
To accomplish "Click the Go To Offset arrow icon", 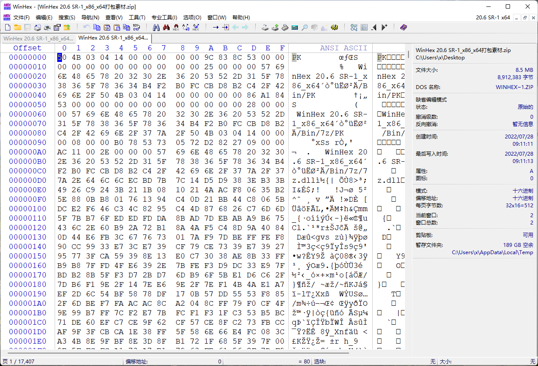I will click(x=216, y=28).
